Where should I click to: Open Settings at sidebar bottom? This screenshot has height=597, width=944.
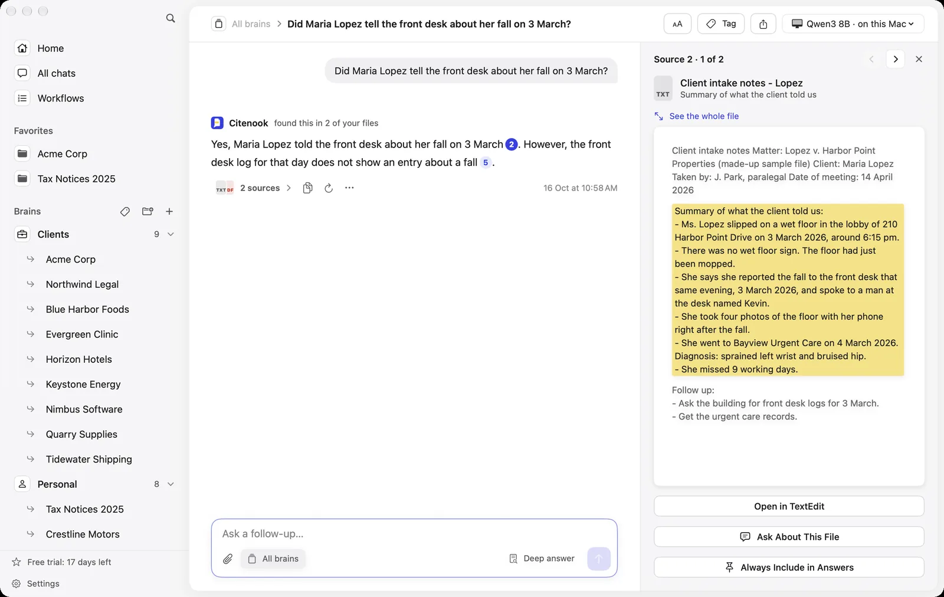pyautogui.click(x=36, y=584)
